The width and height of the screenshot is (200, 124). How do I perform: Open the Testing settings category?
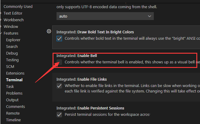[x=12, y=60]
